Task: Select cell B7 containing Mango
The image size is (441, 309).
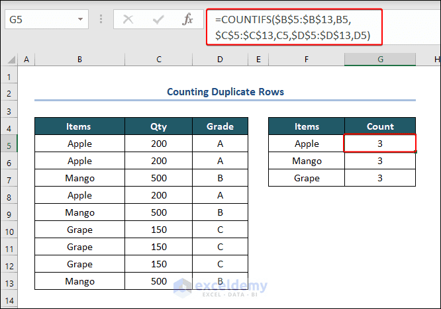Action: click(x=80, y=178)
